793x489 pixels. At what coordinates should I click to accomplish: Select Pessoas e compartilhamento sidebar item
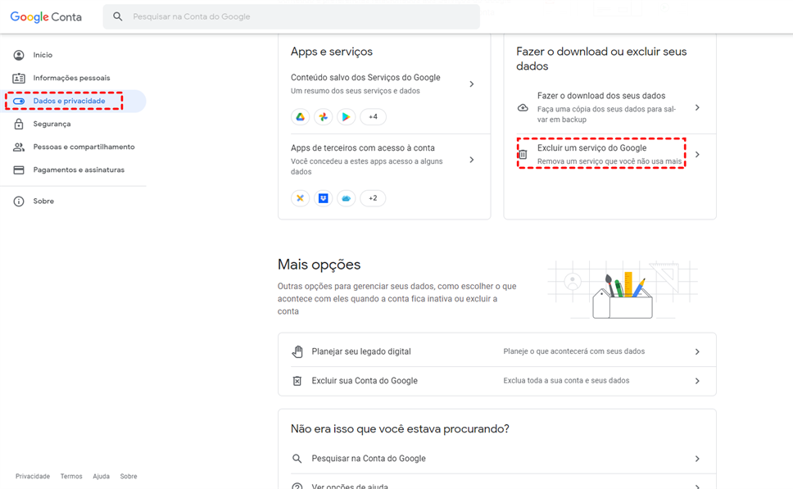[x=84, y=147]
